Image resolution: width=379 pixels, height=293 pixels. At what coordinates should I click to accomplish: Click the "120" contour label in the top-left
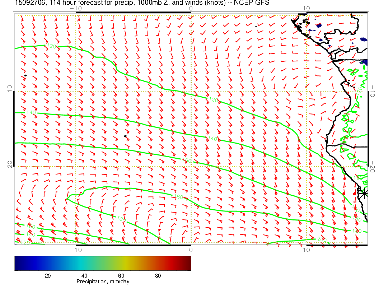pos(52,47)
